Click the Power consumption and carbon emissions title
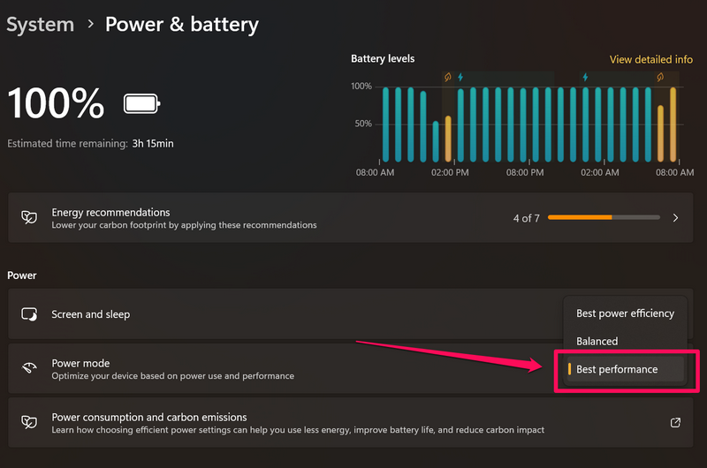The width and height of the screenshot is (707, 468). (149, 417)
